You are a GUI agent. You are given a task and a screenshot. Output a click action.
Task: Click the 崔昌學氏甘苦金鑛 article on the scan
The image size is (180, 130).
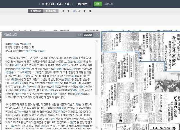click(x=144, y=44)
